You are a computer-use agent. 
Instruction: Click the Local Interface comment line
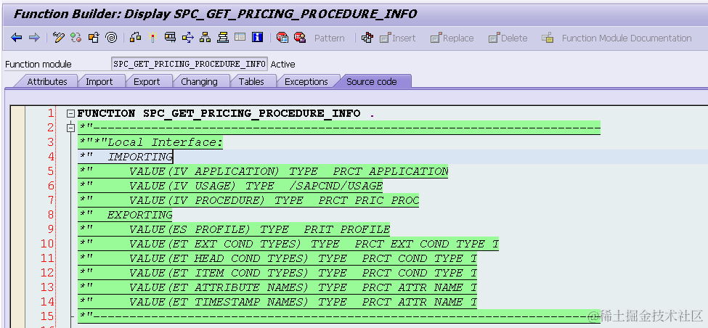[x=151, y=142]
